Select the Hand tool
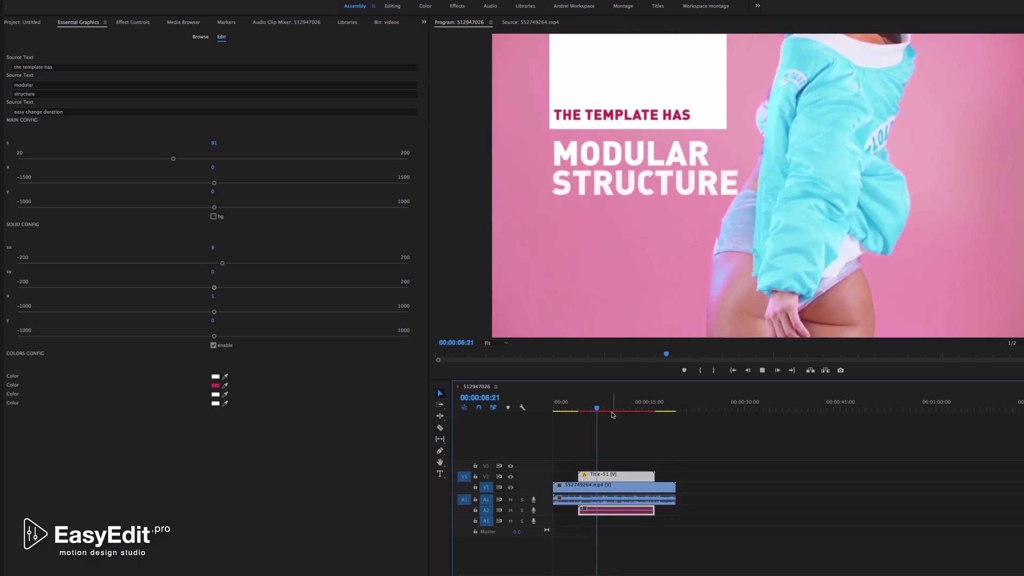Screen dimensions: 1024x576 (x=440, y=462)
